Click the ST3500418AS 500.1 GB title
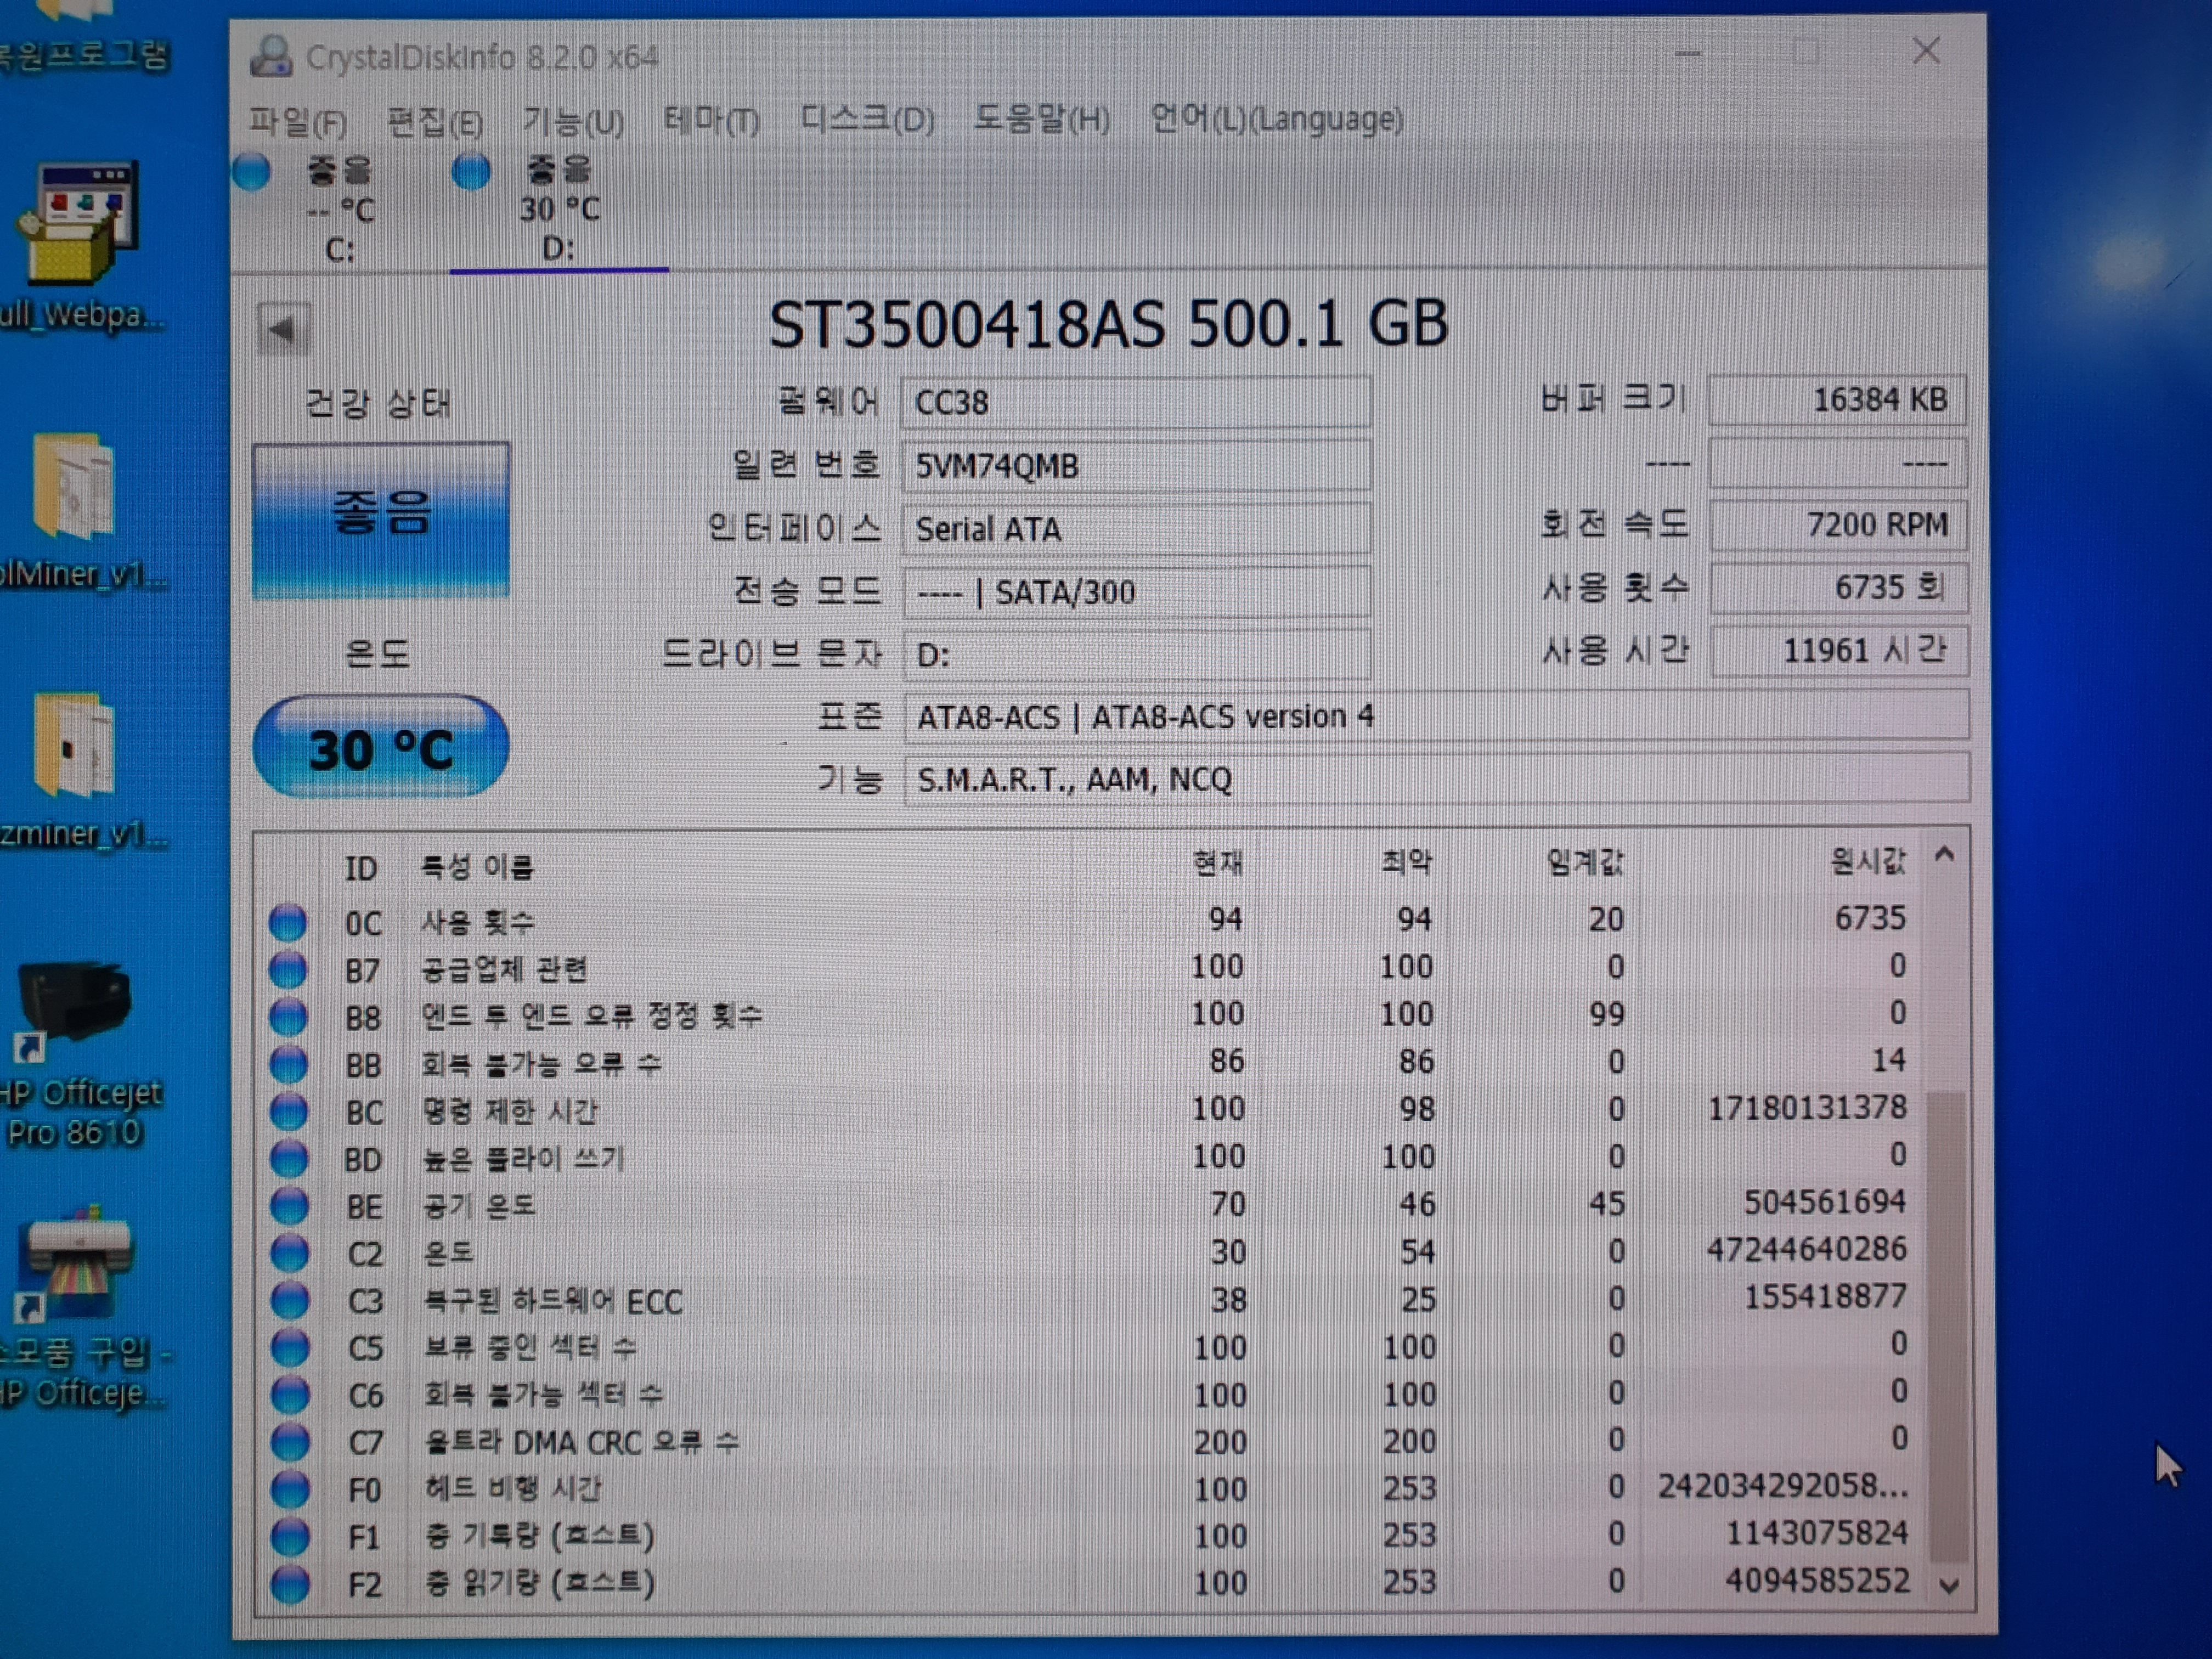Viewport: 2212px width, 1659px height. pyautogui.click(x=1108, y=324)
